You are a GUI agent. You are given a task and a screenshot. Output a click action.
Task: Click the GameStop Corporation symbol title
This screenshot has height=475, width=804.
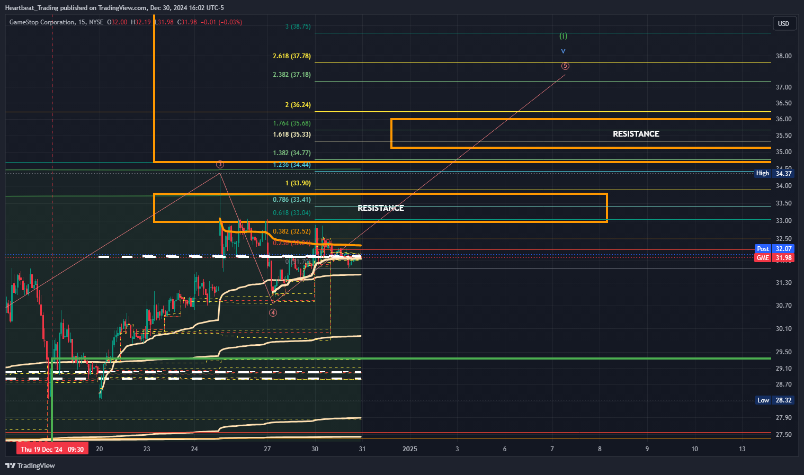(x=42, y=22)
